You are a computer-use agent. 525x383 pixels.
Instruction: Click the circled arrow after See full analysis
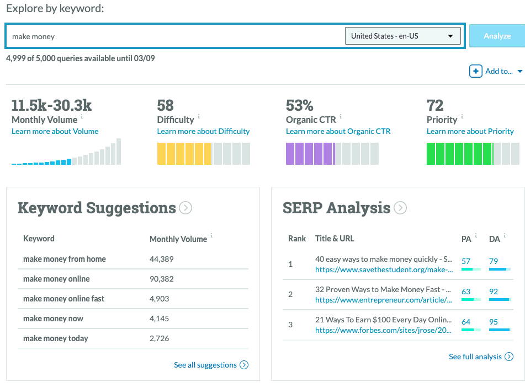click(x=509, y=357)
